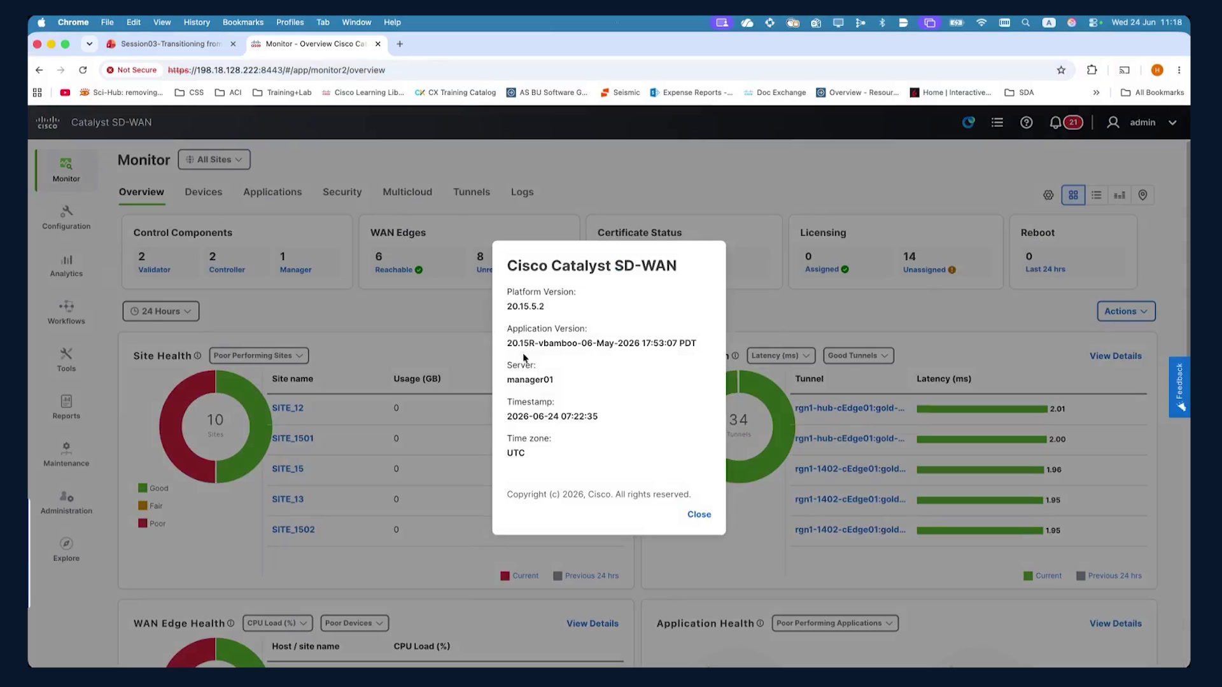Image resolution: width=1222 pixels, height=687 pixels.
Task: Switch to the table chart view
Action: [1120, 195]
